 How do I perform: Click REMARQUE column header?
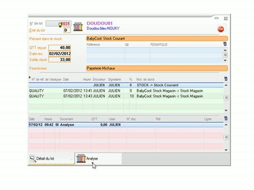pyautogui.click(x=159, y=45)
